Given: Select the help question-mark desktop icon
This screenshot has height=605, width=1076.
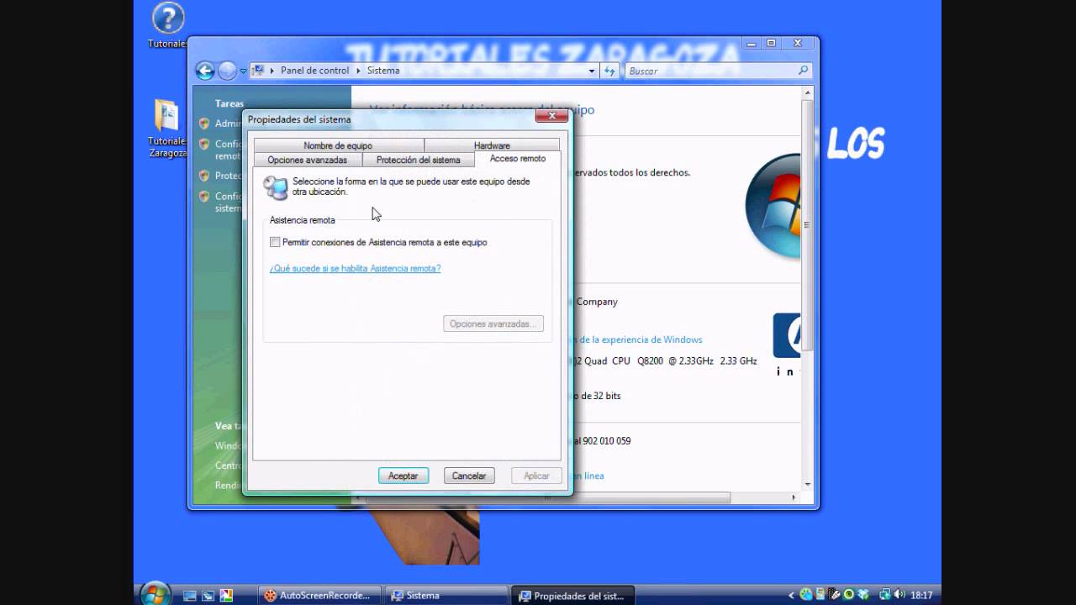Looking at the screenshot, I should [x=168, y=18].
